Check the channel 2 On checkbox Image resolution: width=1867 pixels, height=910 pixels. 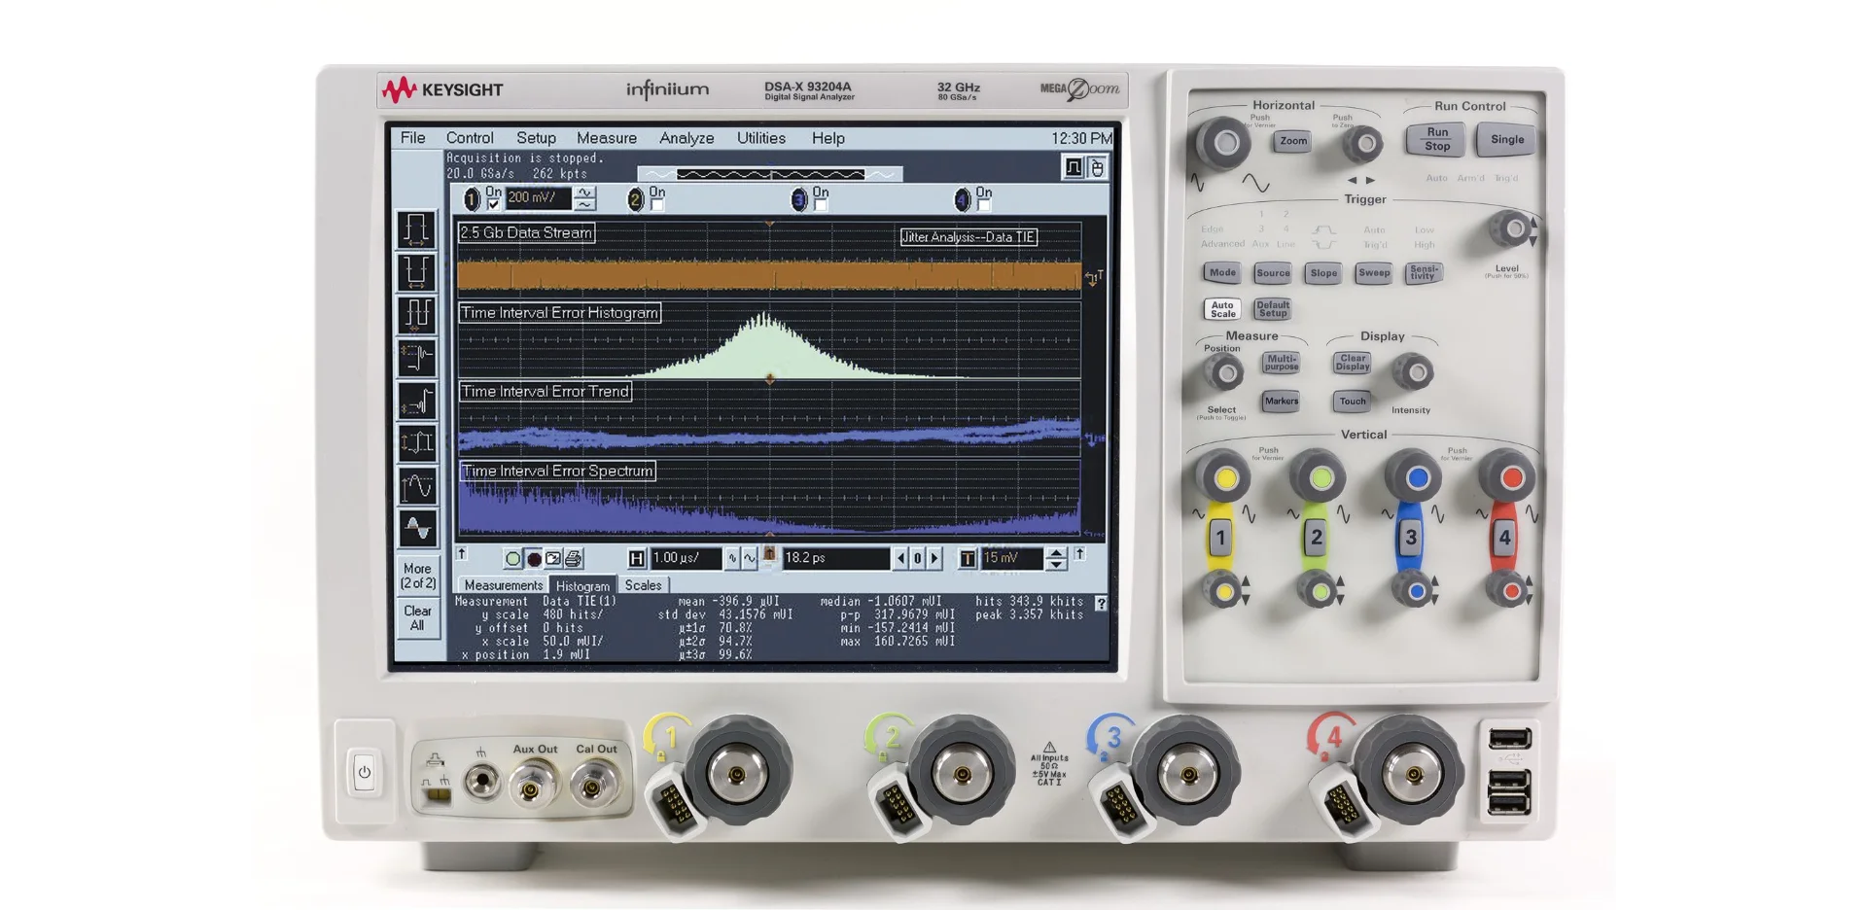(x=656, y=205)
